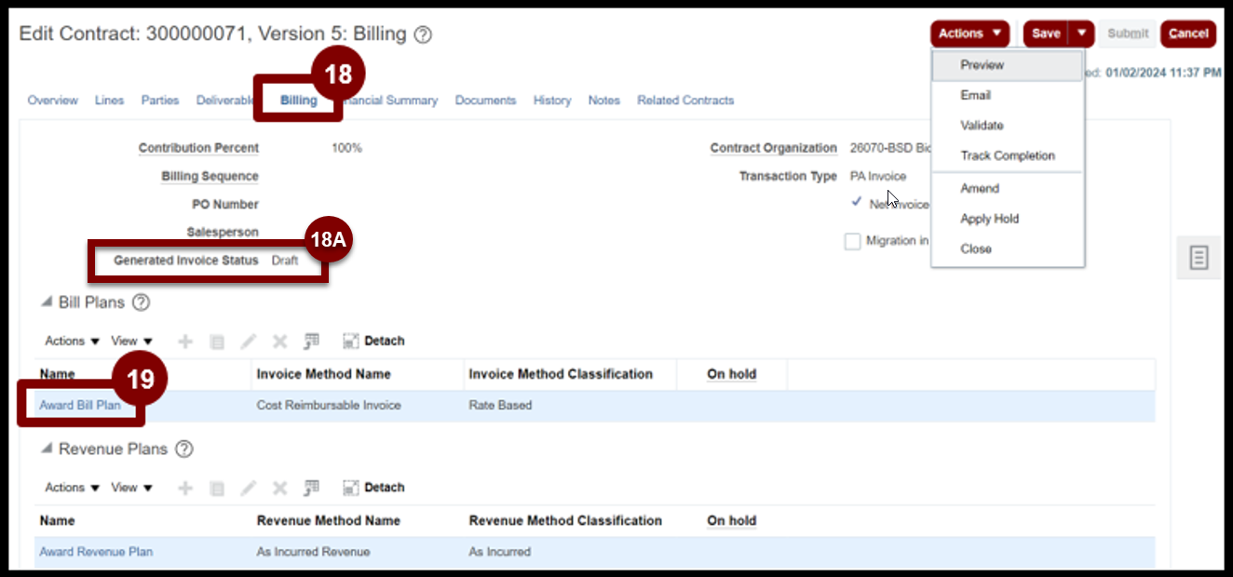This screenshot has height=577, width=1233.
Task: Open the Award Bill Plan link
Action: (80, 406)
